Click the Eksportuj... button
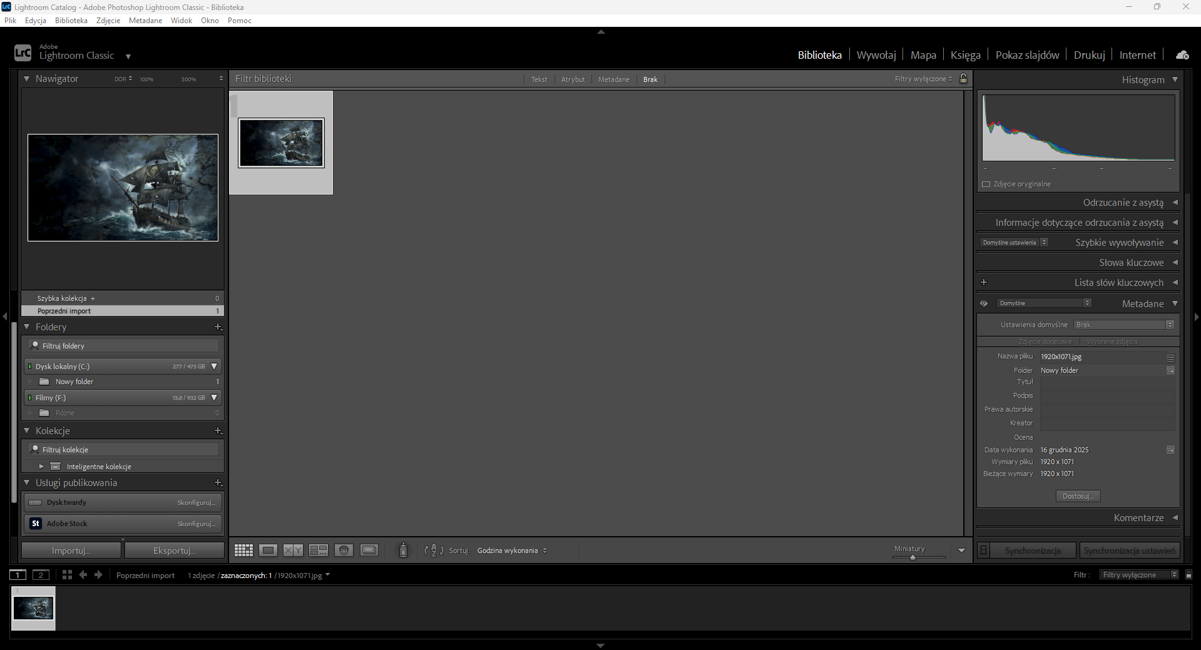Screen dimensions: 1201x650 175,551
